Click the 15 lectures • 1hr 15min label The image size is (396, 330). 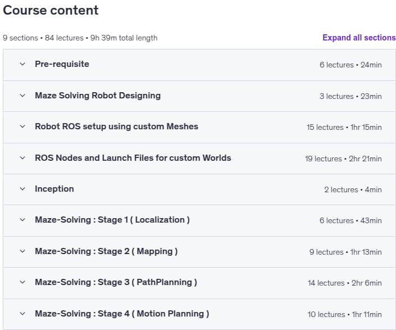pyautogui.click(x=344, y=127)
